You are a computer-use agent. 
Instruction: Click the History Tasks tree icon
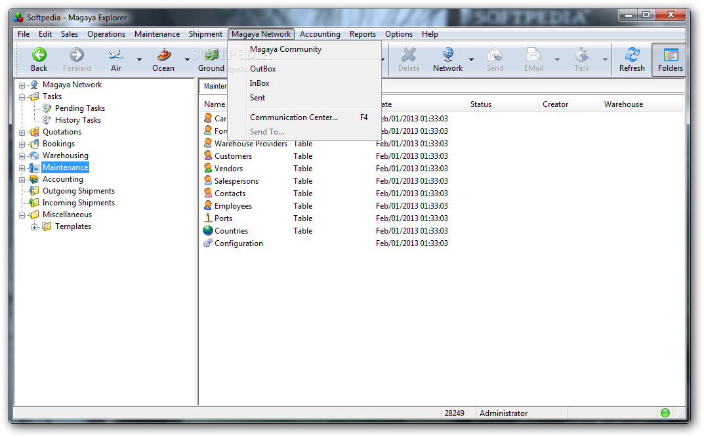(x=47, y=120)
